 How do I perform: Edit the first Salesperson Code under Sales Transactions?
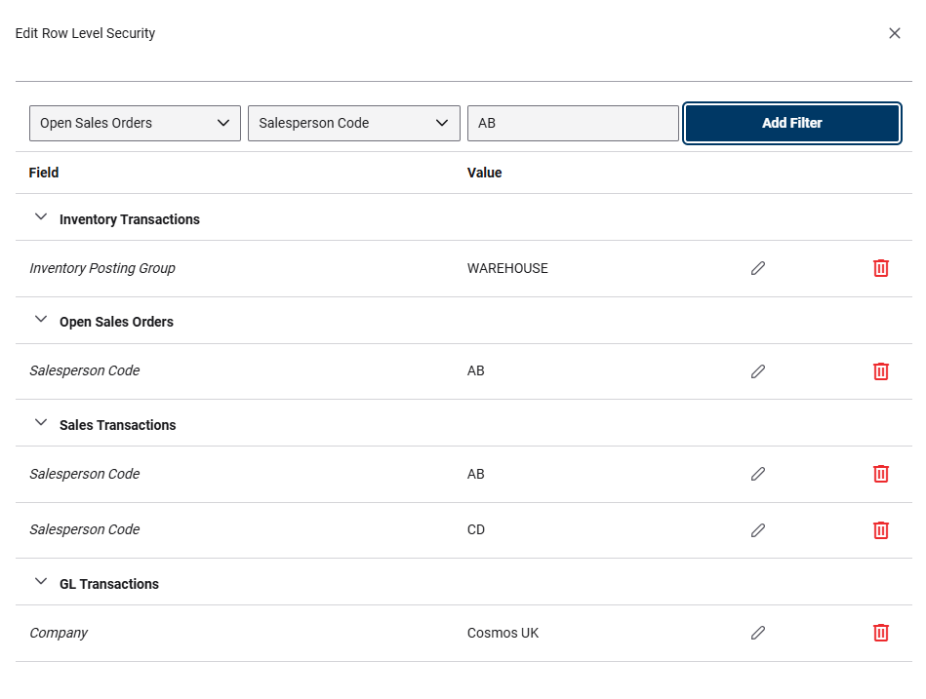click(x=758, y=474)
